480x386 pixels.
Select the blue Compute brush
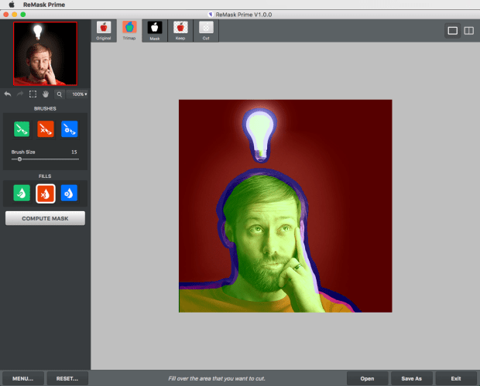click(x=70, y=128)
